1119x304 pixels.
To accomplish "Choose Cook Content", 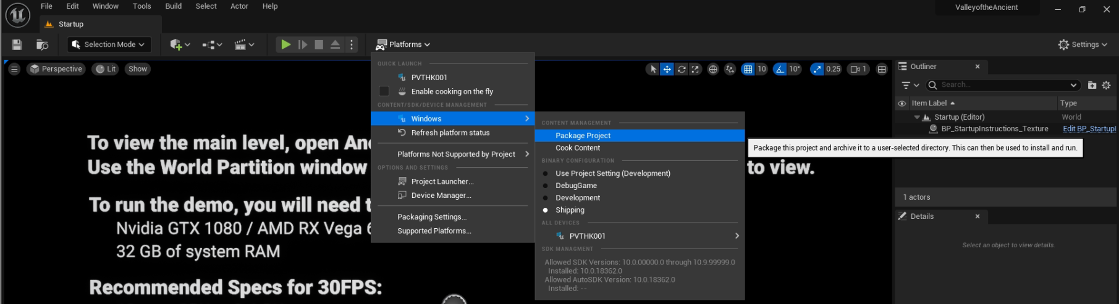I will [640, 148].
